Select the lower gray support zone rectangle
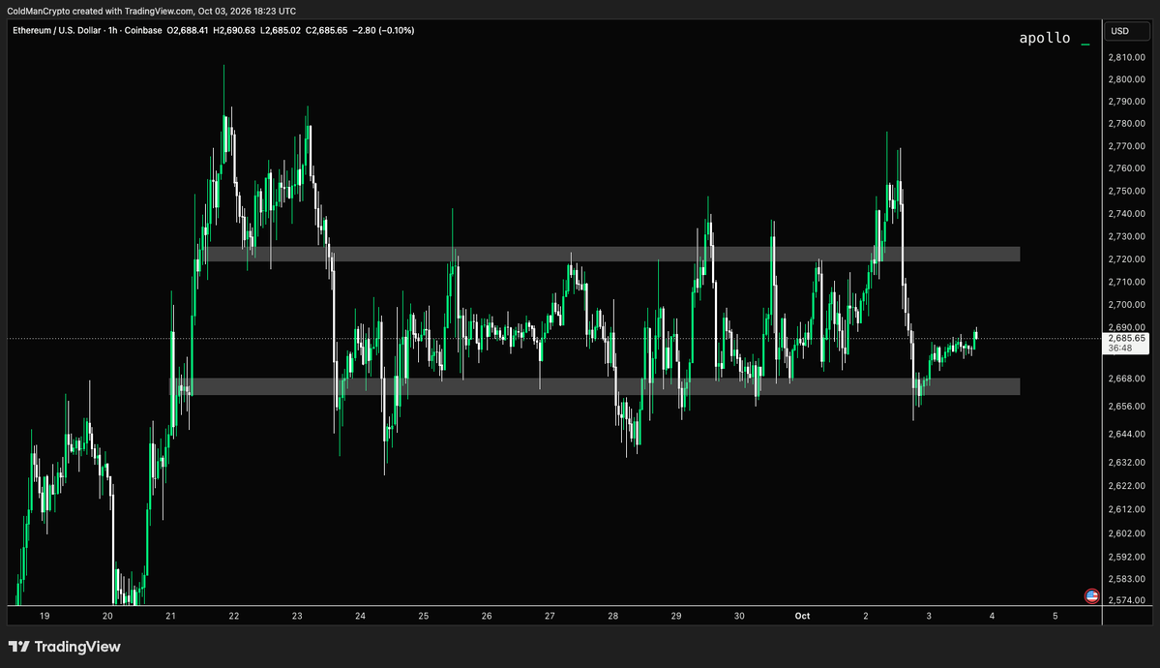This screenshot has height=668, width=1160. click(595, 386)
